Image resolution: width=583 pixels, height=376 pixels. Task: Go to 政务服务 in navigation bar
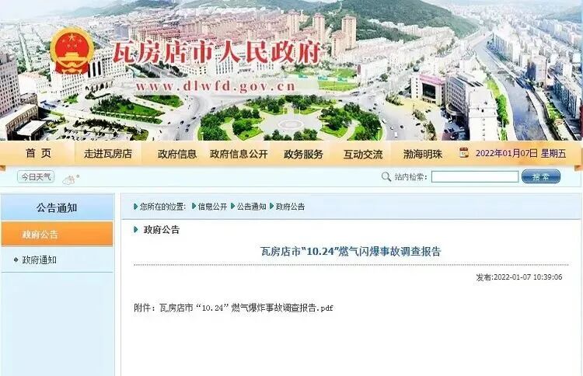(303, 154)
